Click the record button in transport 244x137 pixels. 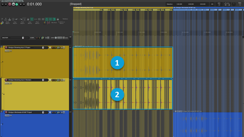(x=10, y=4)
